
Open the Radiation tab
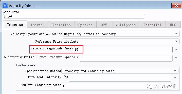click(x=62, y=25)
